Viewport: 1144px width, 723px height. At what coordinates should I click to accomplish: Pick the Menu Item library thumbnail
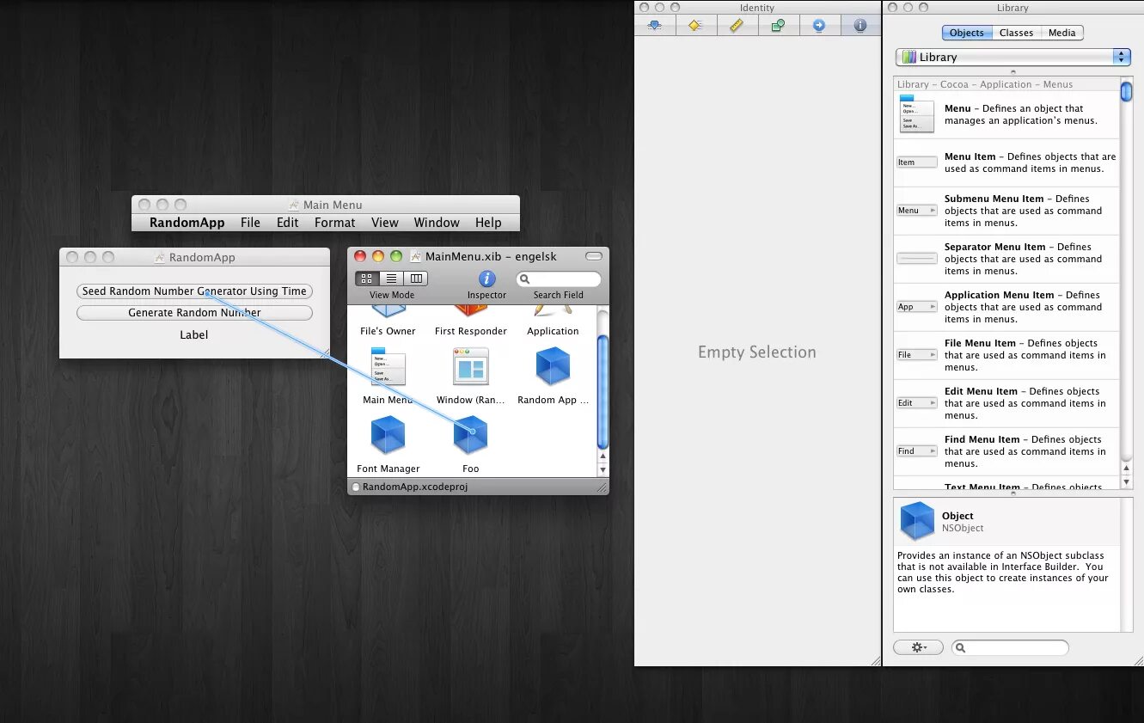916,162
